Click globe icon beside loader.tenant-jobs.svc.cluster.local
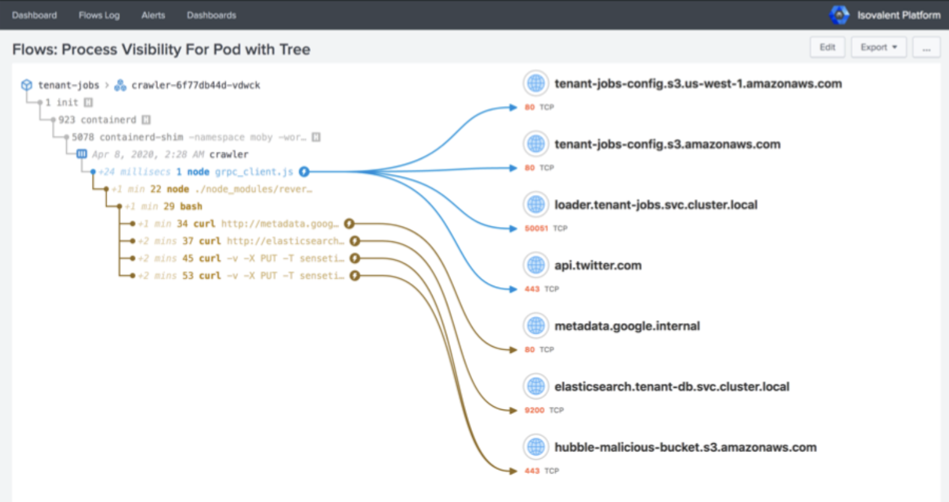The width and height of the screenshot is (949, 502). click(x=536, y=205)
